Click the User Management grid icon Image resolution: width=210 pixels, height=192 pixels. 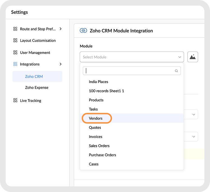15,53
